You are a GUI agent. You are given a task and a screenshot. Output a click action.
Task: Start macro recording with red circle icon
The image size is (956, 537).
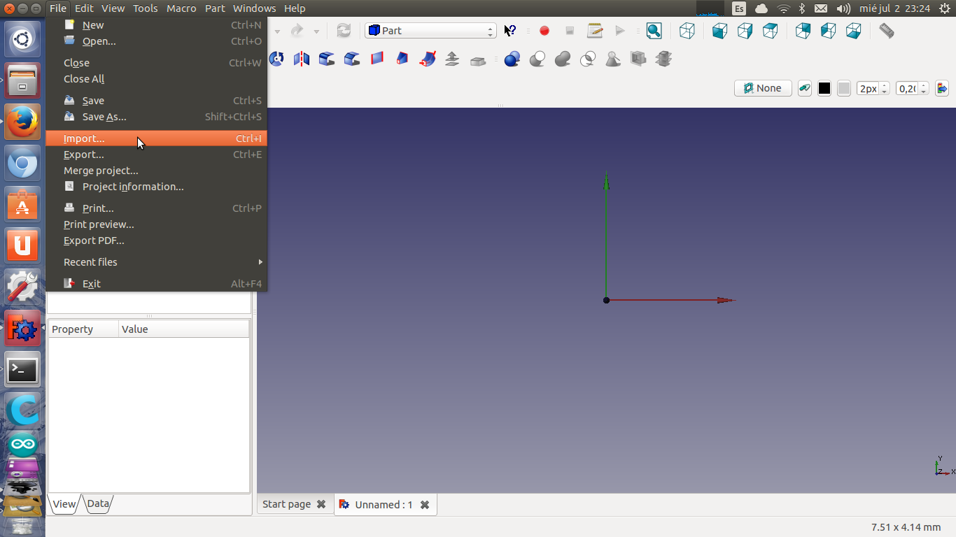pos(544,31)
